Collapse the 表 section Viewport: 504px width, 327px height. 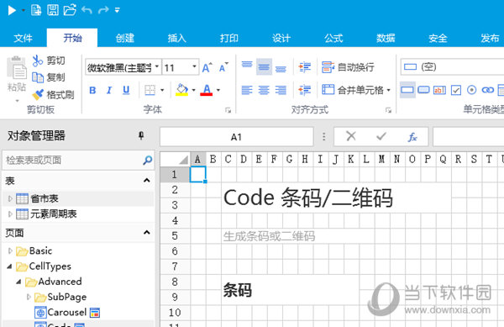146,181
